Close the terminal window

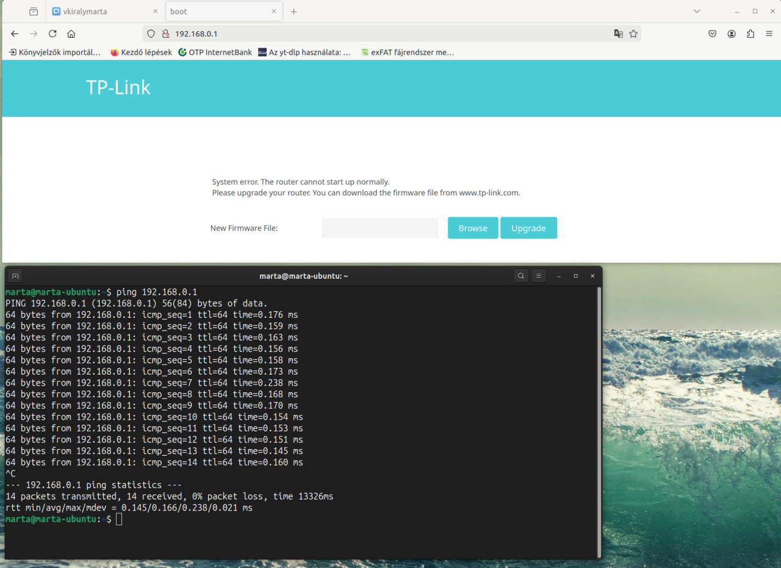pos(592,276)
